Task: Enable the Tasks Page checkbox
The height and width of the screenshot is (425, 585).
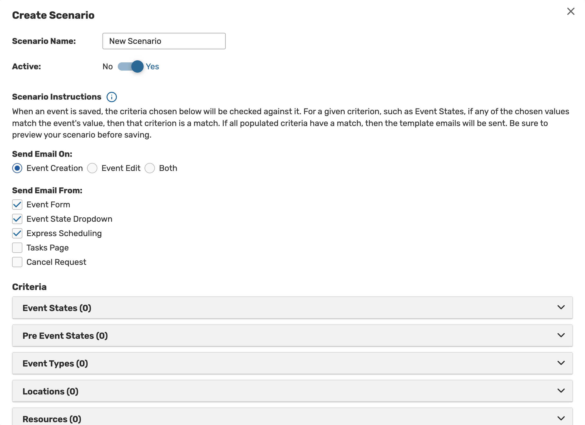Action: click(17, 248)
